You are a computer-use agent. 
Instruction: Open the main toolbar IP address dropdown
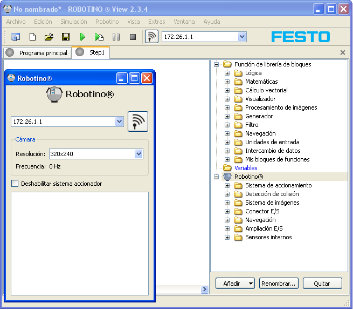(242, 37)
